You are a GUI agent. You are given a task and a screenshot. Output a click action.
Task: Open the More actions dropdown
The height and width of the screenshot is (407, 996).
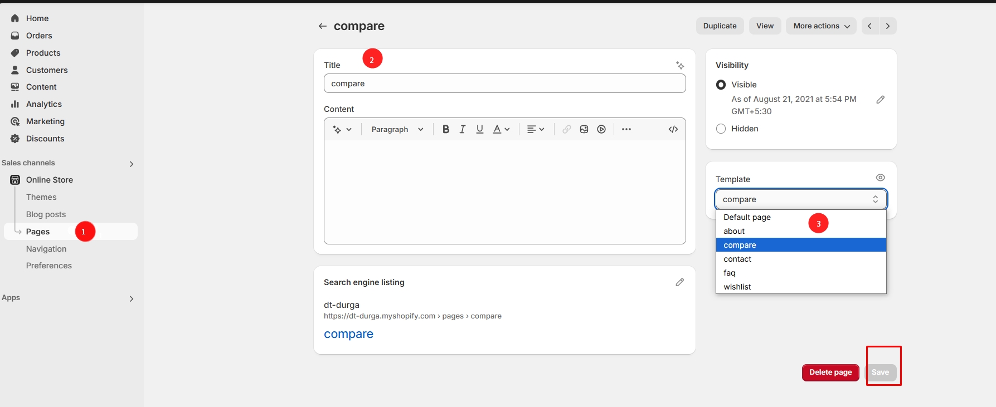pyautogui.click(x=821, y=26)
